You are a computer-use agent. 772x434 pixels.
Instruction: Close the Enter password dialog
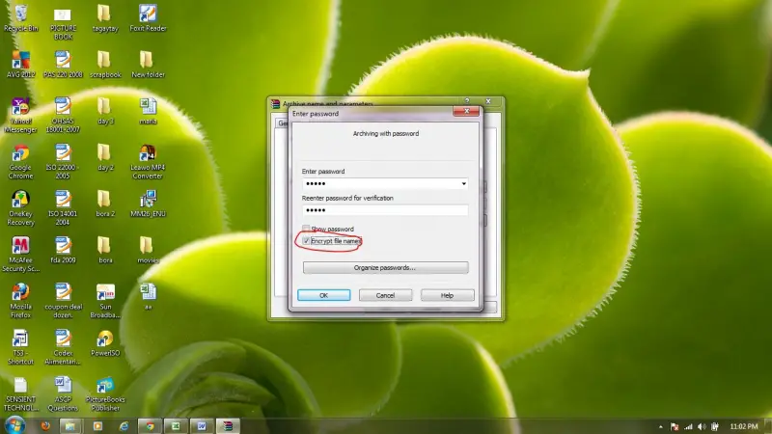[466, 111]
